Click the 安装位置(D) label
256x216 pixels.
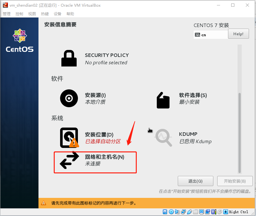coord(99,135)
